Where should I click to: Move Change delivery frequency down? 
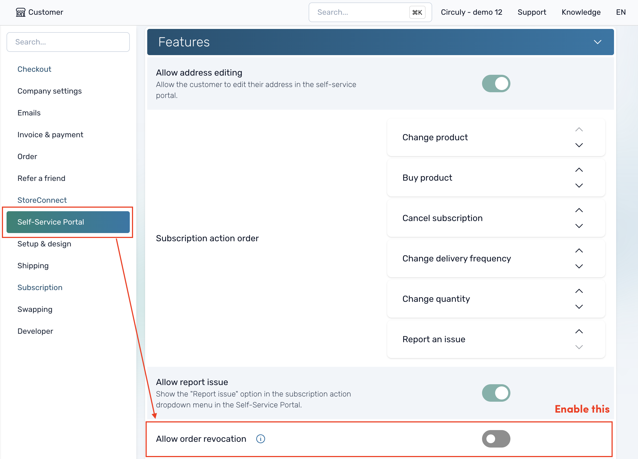coord(579,266)
